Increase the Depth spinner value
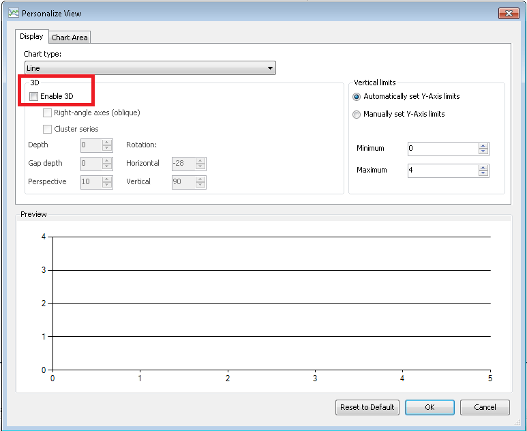The height and width of the screenshot is (431, 527). coord(107,143)
